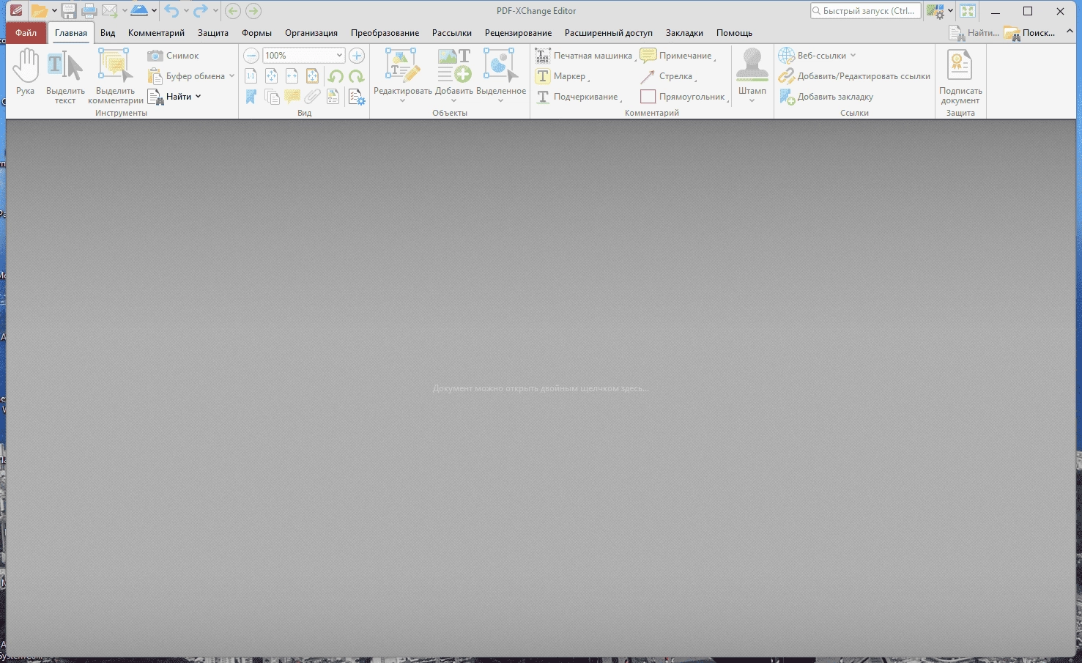Image resolution: width=1082 pixels, height=663 pixels.
Task: Open the Рассылки tab
Action: pos(452,33)
